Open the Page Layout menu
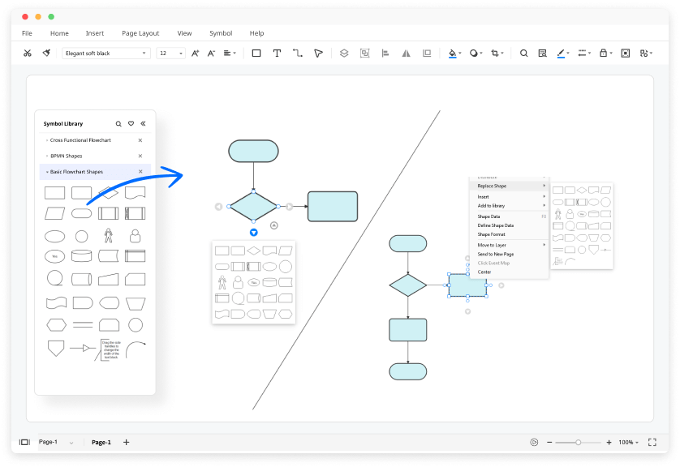The width and height of the screenshot is (680, 467). tap(140, 33)
